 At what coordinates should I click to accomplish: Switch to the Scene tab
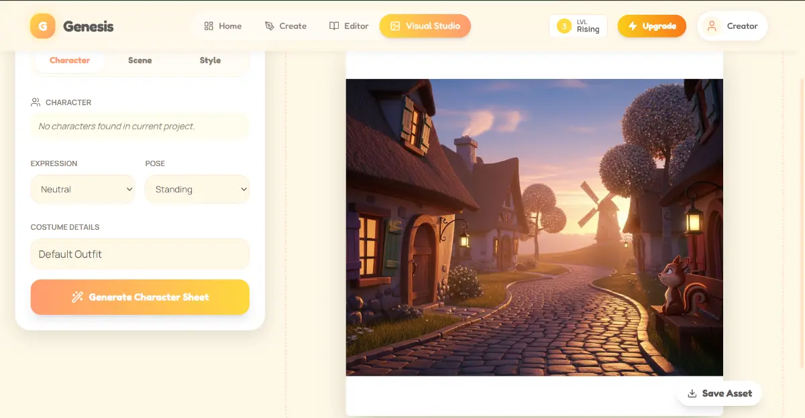click(140, 60)
